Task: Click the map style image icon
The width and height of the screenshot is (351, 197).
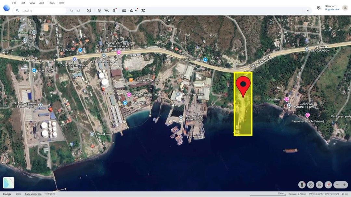Action: coord(131,10)
